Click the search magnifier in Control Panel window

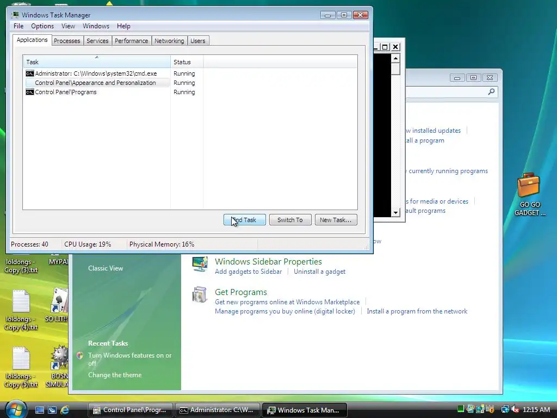tap(491, 91)
